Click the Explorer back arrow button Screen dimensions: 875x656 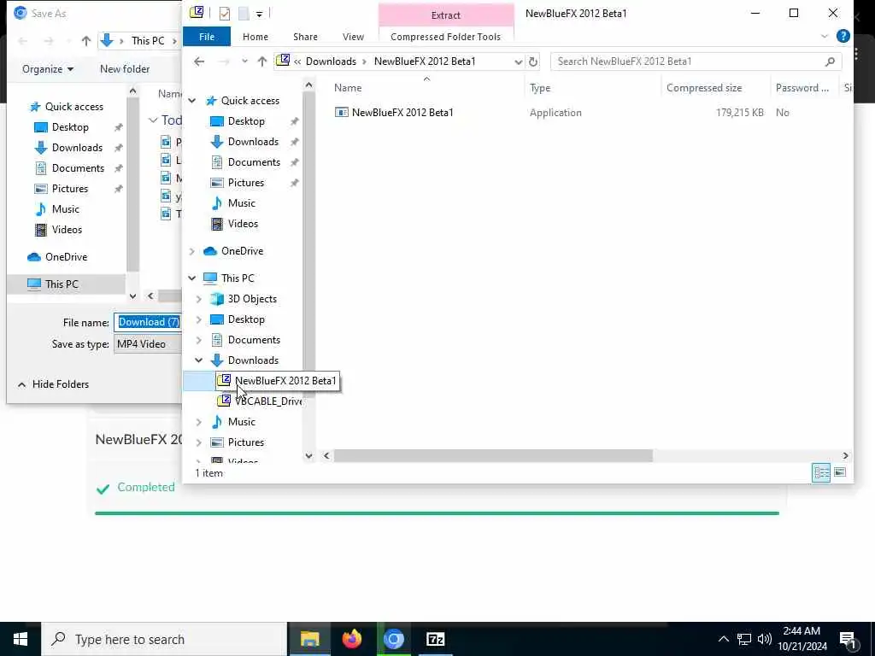click(199, 61)
